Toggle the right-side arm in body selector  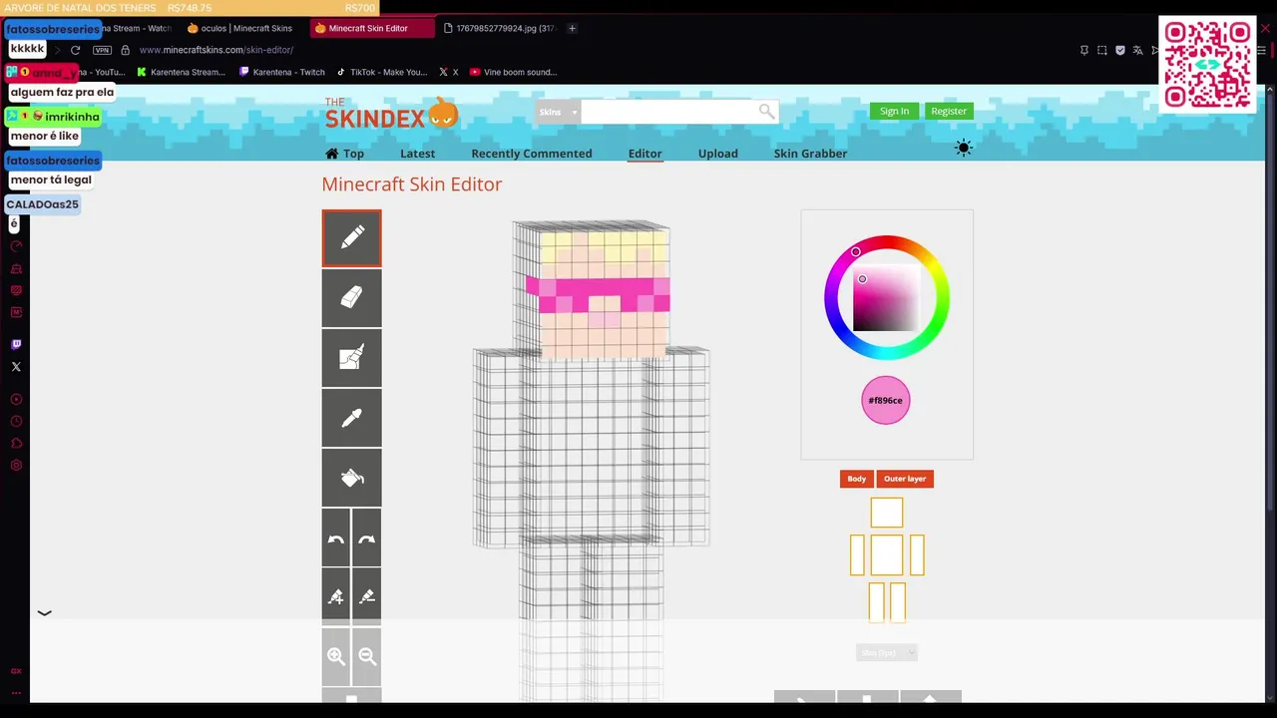917,555
